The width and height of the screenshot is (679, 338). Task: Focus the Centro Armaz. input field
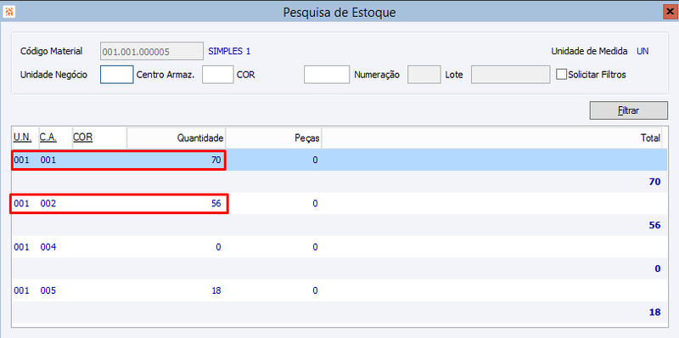coord(218,75)
